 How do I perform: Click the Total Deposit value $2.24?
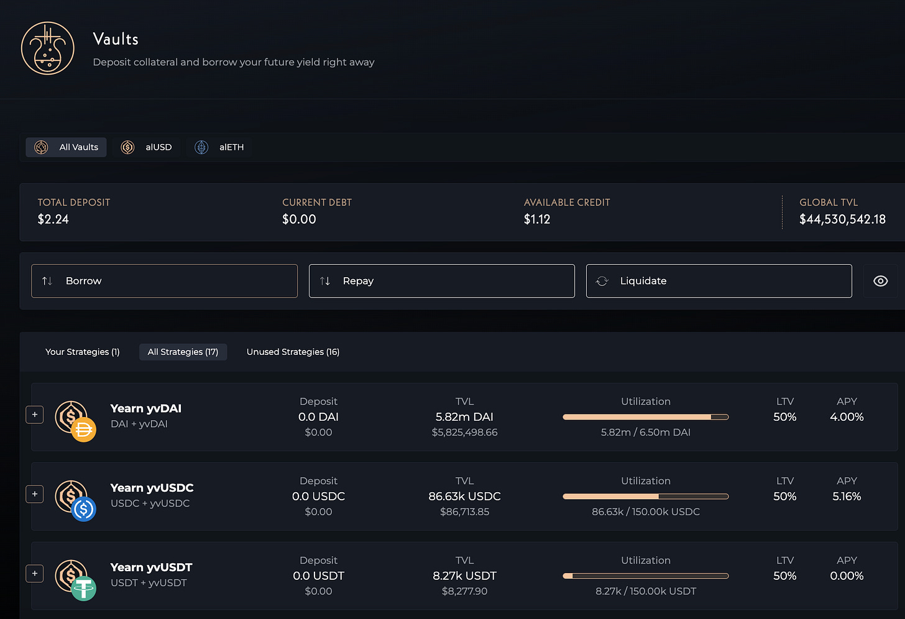click(x=53, y=219)
